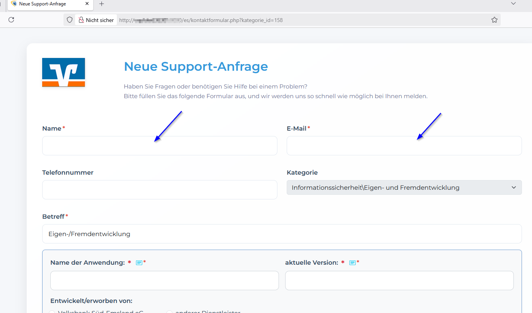The image size is (532, 313).
Task: Click the shield tracking protection icon
Action: (70, 20)
